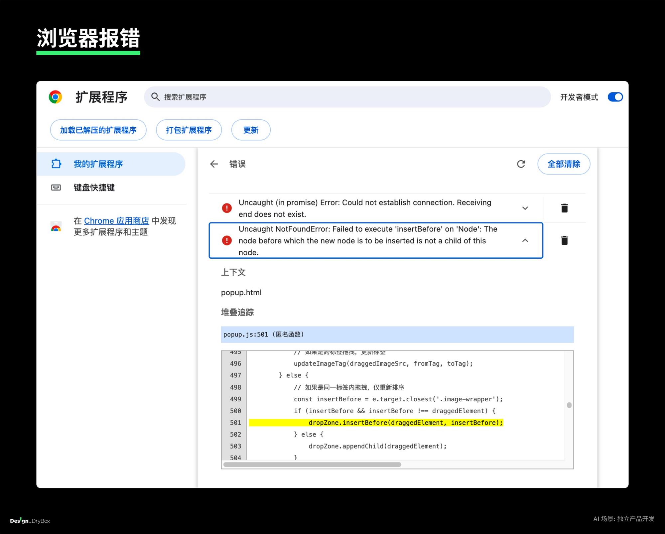Open 我的扩展程序 sidebar item

tap(98, 164)
